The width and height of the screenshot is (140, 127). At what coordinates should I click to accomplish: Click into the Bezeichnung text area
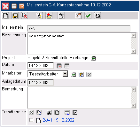pos(79,44)
